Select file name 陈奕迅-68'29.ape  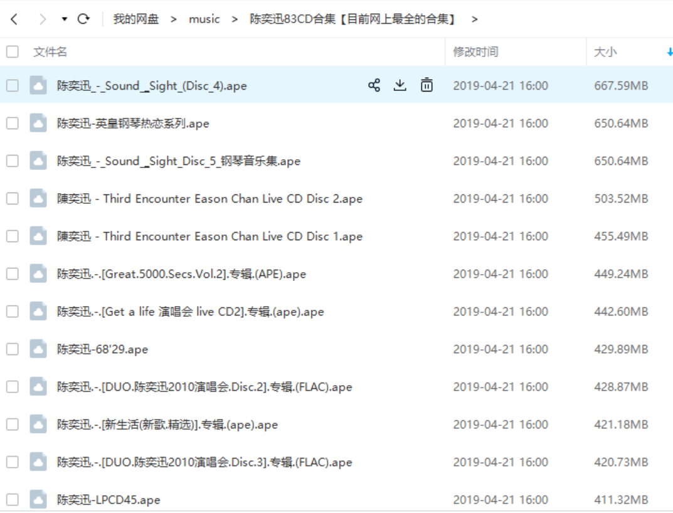click(102, 349)
